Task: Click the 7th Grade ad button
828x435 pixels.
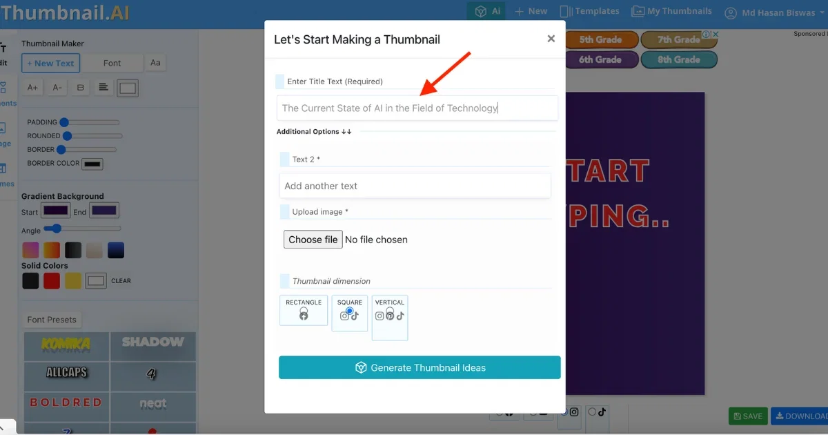Action: [678, 40]
